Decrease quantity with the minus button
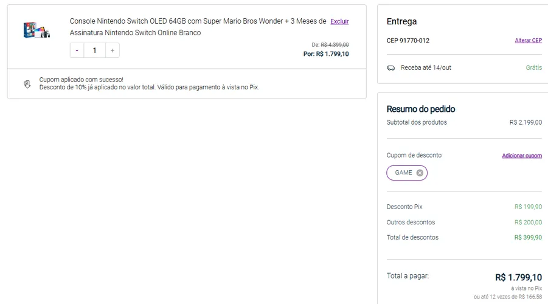The height and width of the screenshot is (304, 548). (77, 50)
